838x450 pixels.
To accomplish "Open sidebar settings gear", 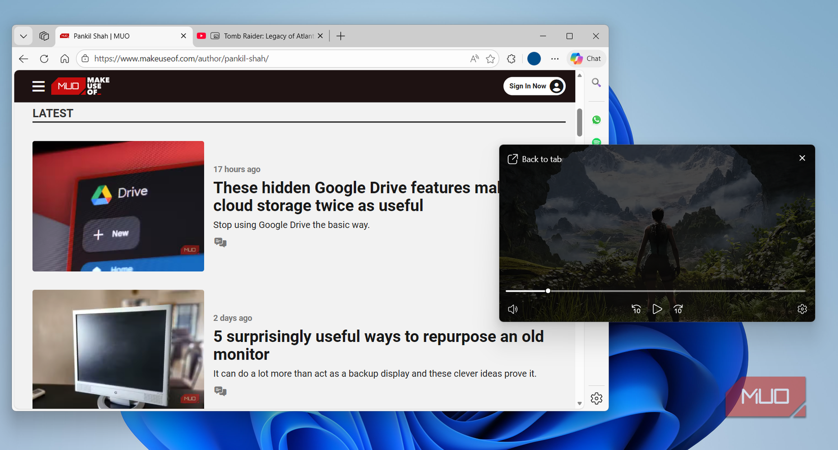I will [x=596, y=399].
